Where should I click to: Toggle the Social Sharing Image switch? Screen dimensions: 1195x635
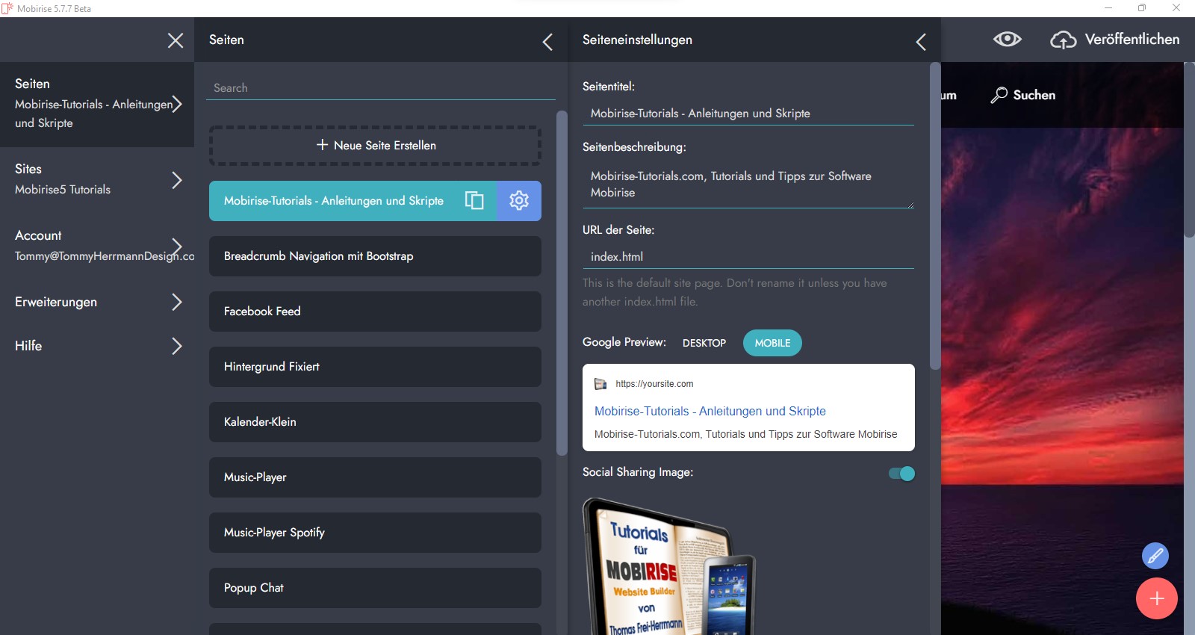click(x=901, y=474)
